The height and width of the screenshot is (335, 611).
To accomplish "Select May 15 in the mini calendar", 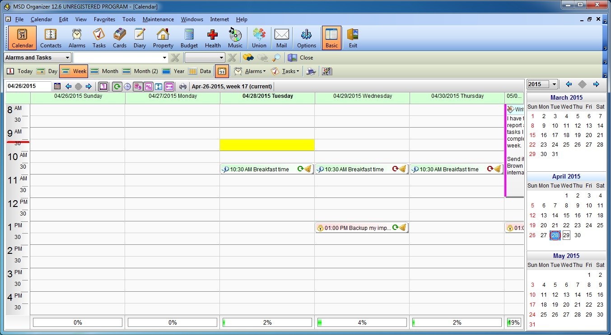I will pos(589,294).
